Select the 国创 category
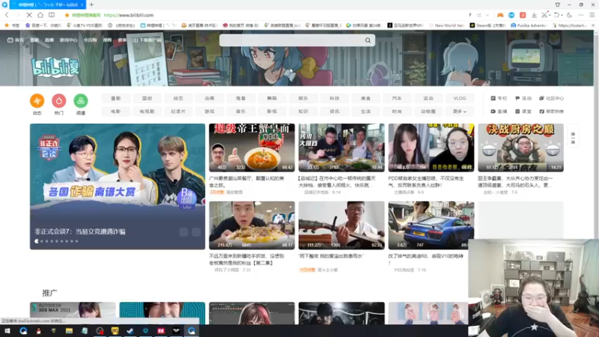 [147, 98]
